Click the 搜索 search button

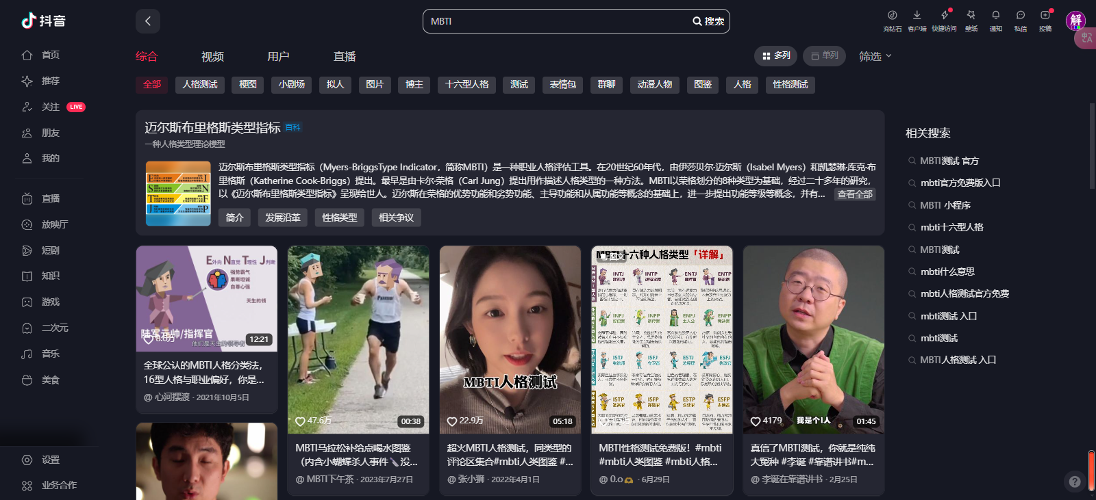[708, 21]
